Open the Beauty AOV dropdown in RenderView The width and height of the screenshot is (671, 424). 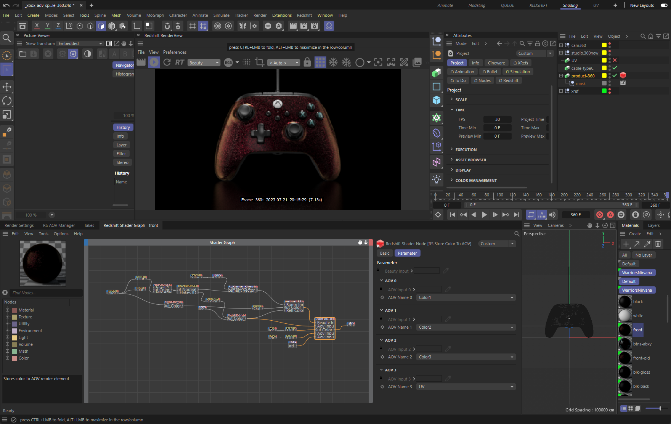click(204, 63)
